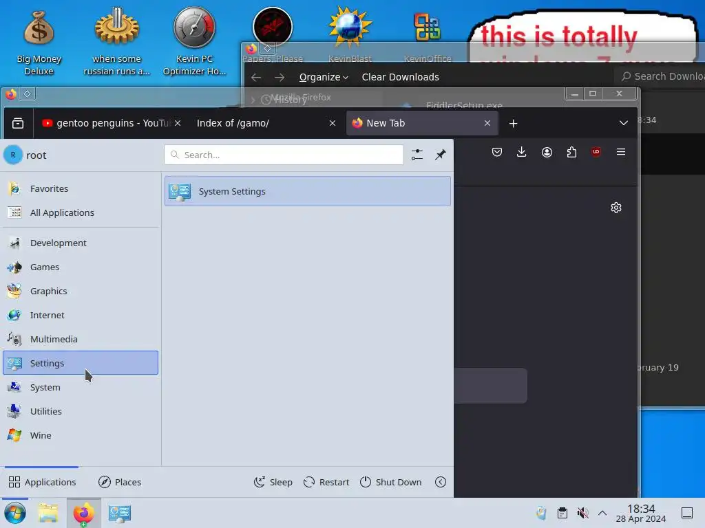Click the Shut Down button
The width and height of the screenshot is (705, 528).
click(391, 482)
